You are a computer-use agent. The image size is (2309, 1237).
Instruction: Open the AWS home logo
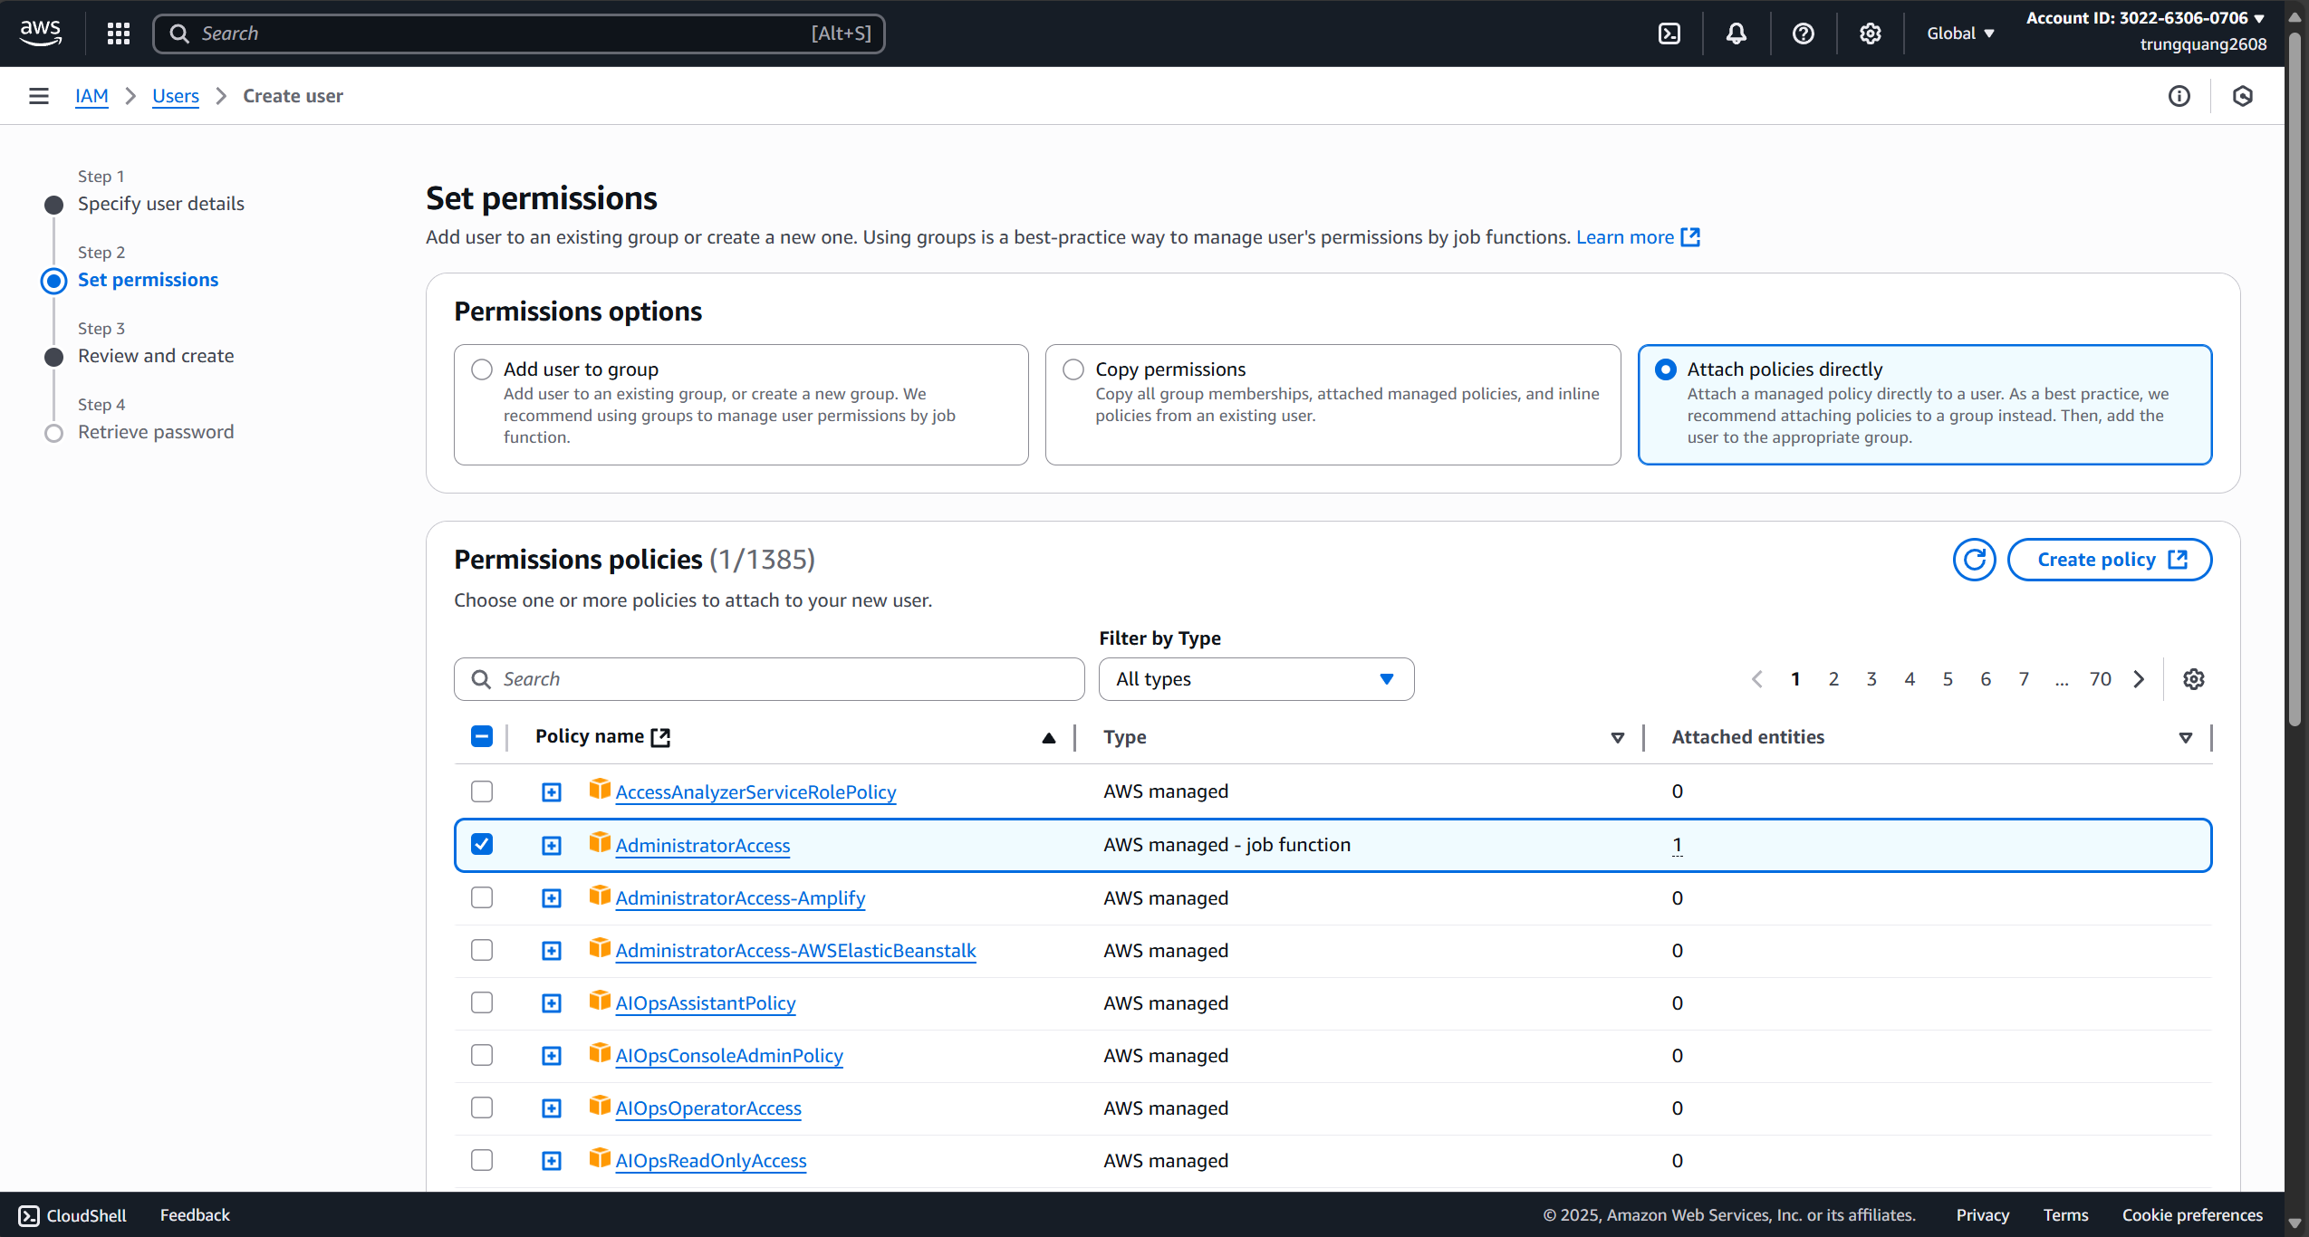pos(41,34)
